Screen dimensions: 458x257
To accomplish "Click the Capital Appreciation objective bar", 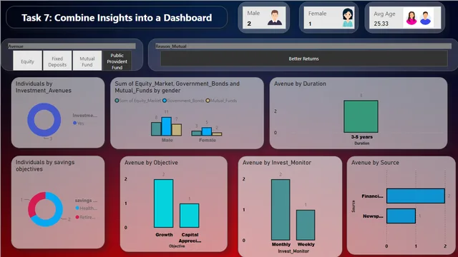I will 189,216.
